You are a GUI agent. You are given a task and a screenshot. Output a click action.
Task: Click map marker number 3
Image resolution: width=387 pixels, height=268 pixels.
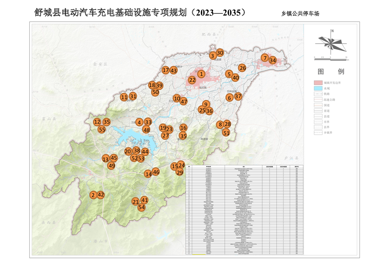click(x=213, y=56)
